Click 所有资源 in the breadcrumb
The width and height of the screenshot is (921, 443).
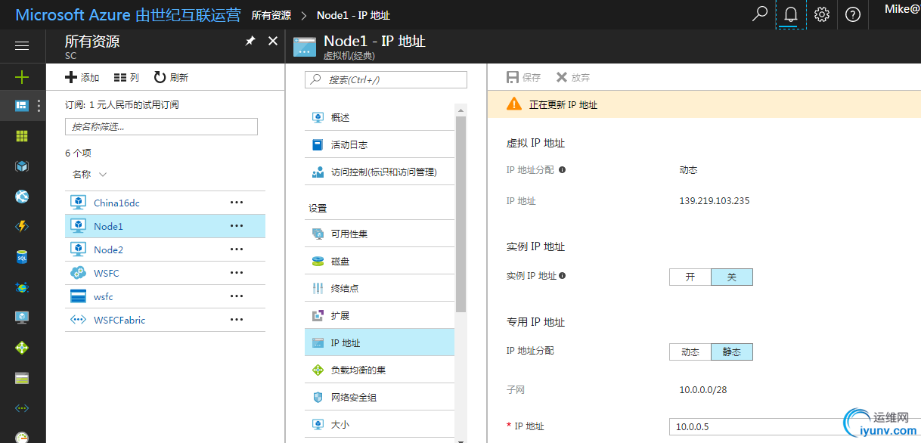click(271, 15)
